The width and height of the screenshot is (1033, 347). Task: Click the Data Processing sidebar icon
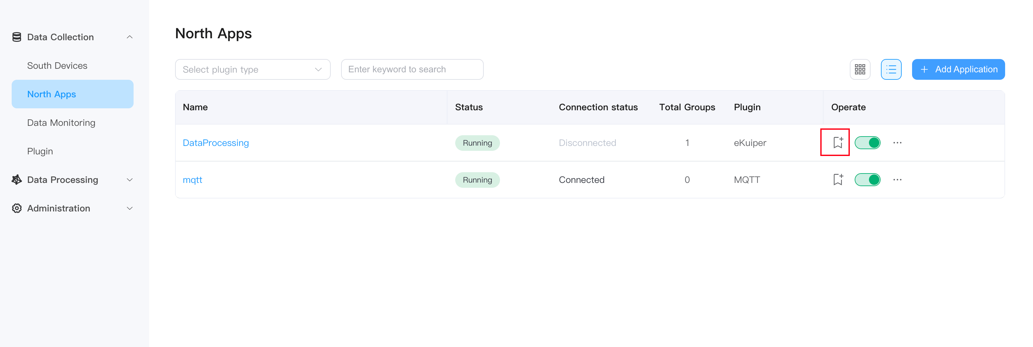tap(17, 180)
